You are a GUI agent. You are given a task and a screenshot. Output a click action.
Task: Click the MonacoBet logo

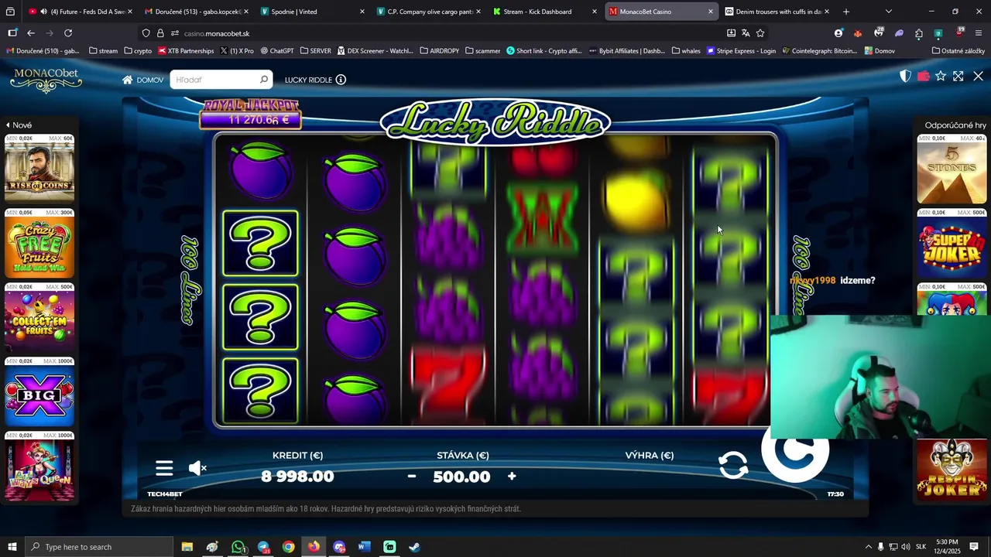click(x=46, y=80)
